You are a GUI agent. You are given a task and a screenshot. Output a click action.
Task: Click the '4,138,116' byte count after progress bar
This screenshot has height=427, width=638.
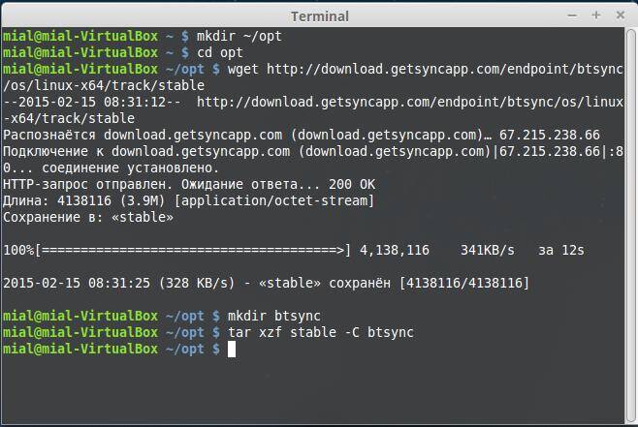(394, 250)
